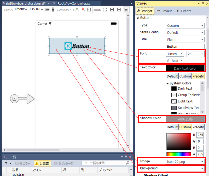Viewport: 209px width, 176px height.
Task: Edit the R value field
Action: 200,135
